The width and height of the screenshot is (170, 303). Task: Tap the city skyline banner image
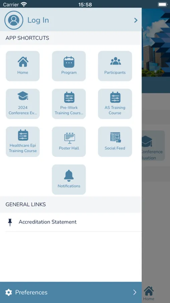tap(156, 42)
